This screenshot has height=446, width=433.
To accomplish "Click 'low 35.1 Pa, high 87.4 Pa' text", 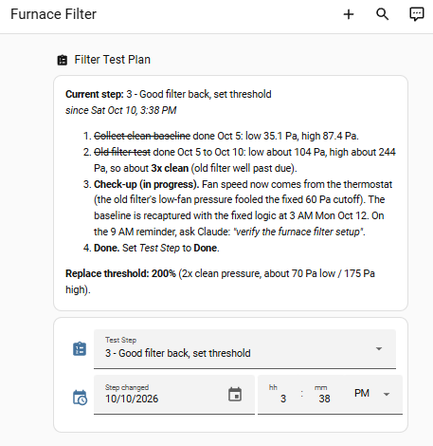I will tap(301, 136).
